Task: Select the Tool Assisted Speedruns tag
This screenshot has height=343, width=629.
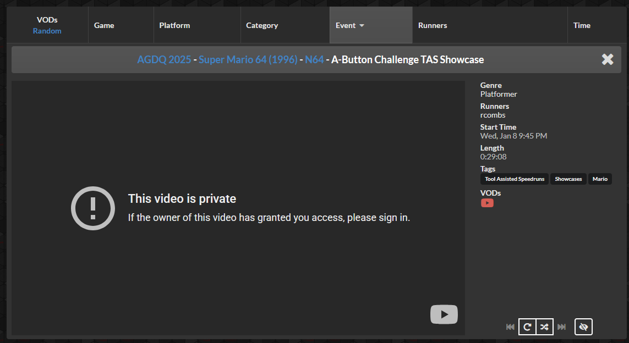Action: click(x=515, y=179)
